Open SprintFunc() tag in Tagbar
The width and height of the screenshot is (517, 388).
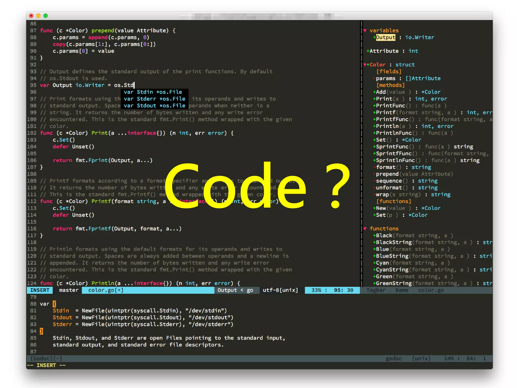click(423, 147)
